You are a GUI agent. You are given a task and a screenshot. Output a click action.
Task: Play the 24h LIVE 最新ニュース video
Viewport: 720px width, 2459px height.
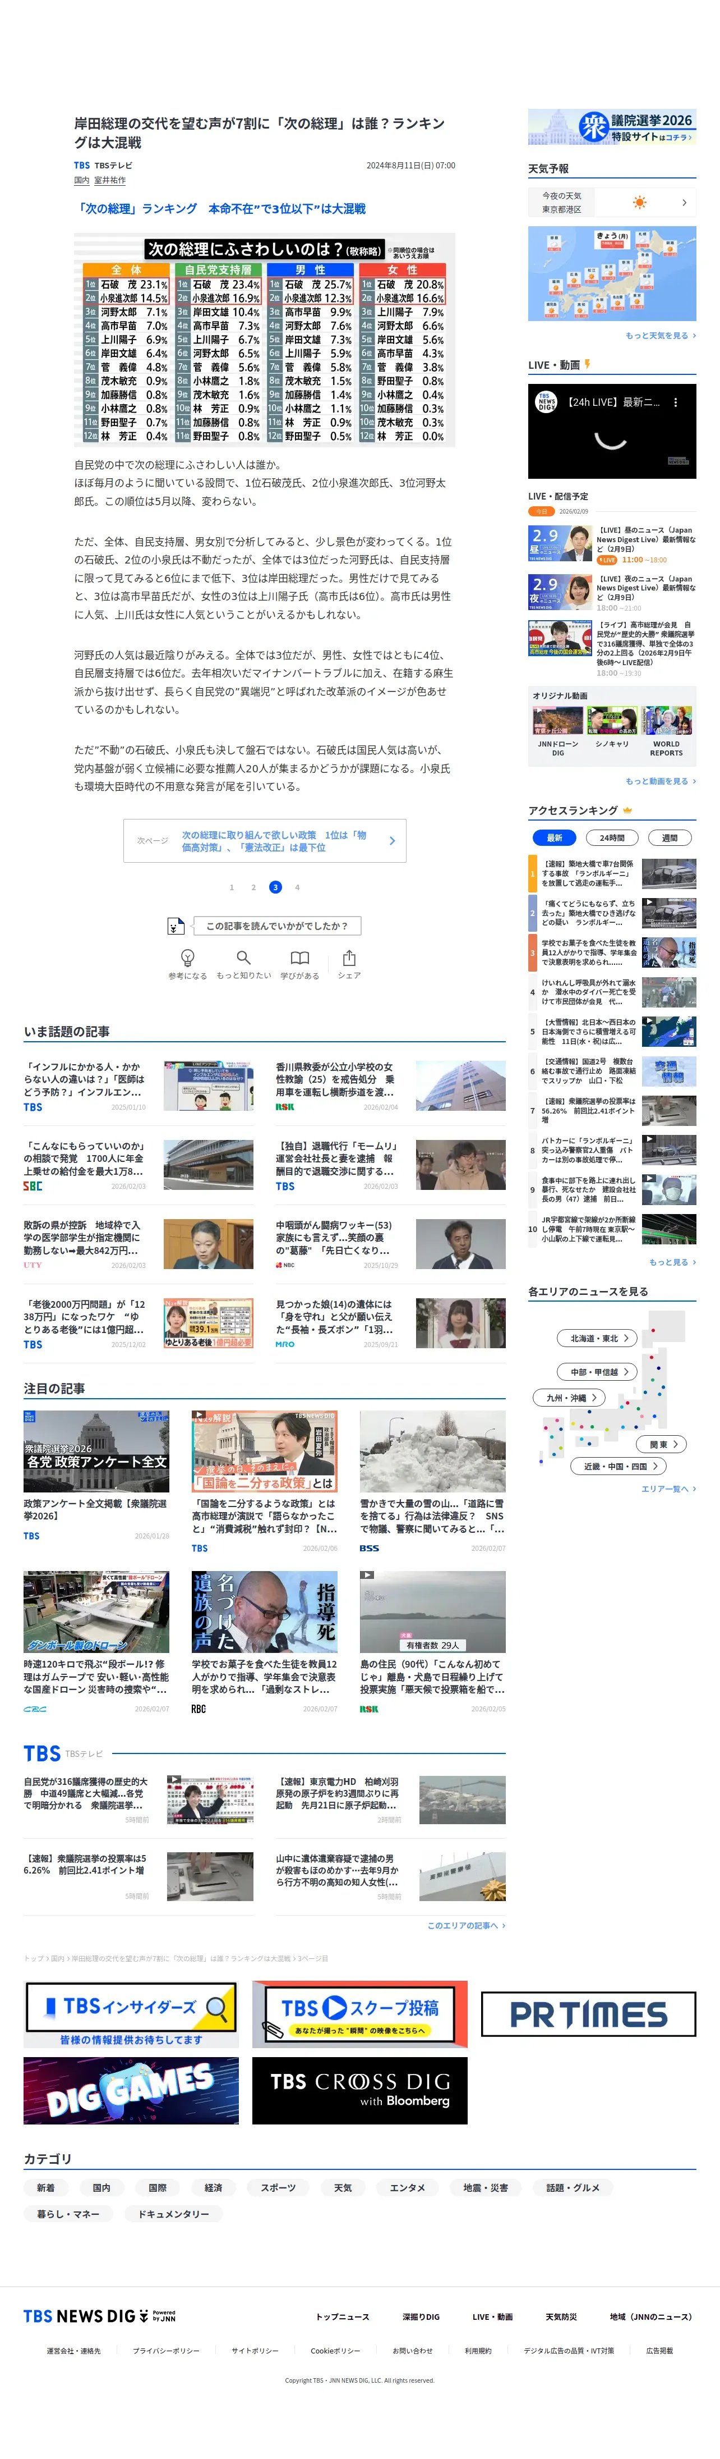(612, 432)
